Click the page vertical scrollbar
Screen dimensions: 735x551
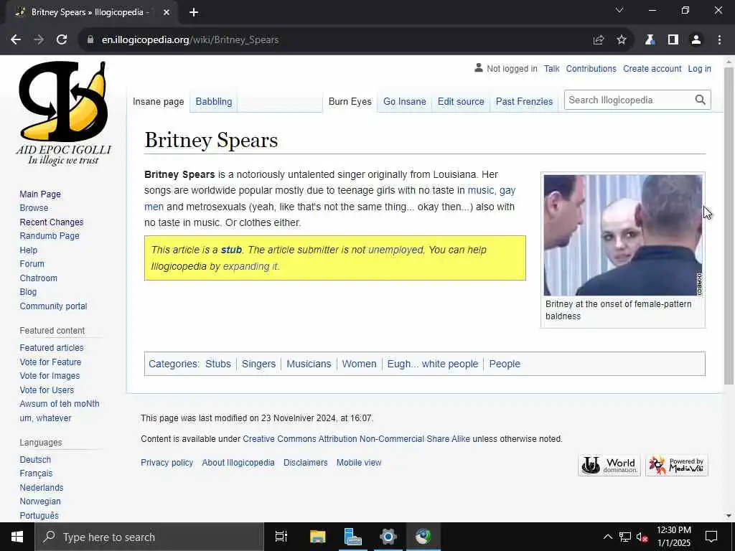tap(729, 225)
